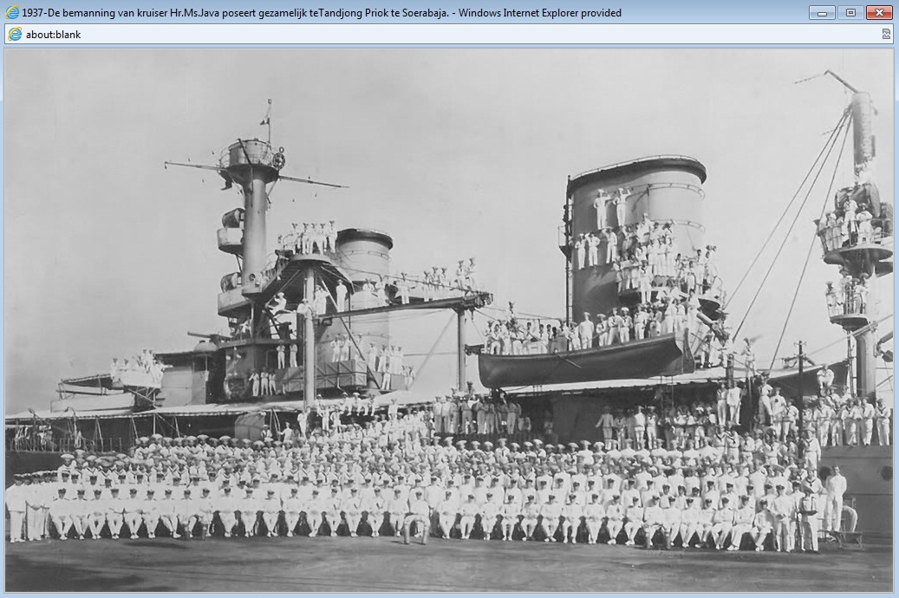Click the man seated alone in front
This screenshot has width=899, height=598.
pyautogui.click(x=417, y=520)
